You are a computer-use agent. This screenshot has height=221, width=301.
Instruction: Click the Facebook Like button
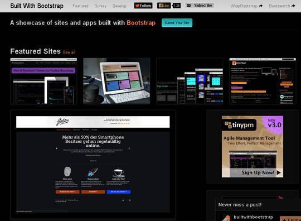pos(164,6)
